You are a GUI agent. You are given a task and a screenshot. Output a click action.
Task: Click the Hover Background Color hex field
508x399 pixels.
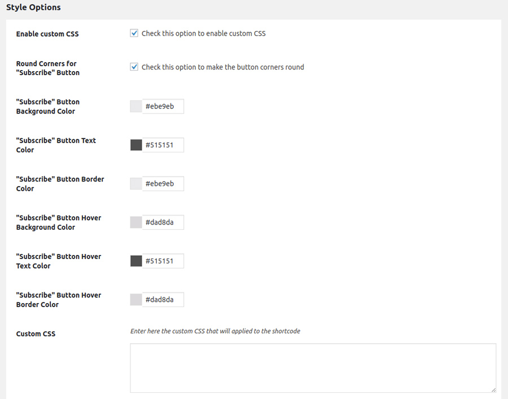[163, 222]
